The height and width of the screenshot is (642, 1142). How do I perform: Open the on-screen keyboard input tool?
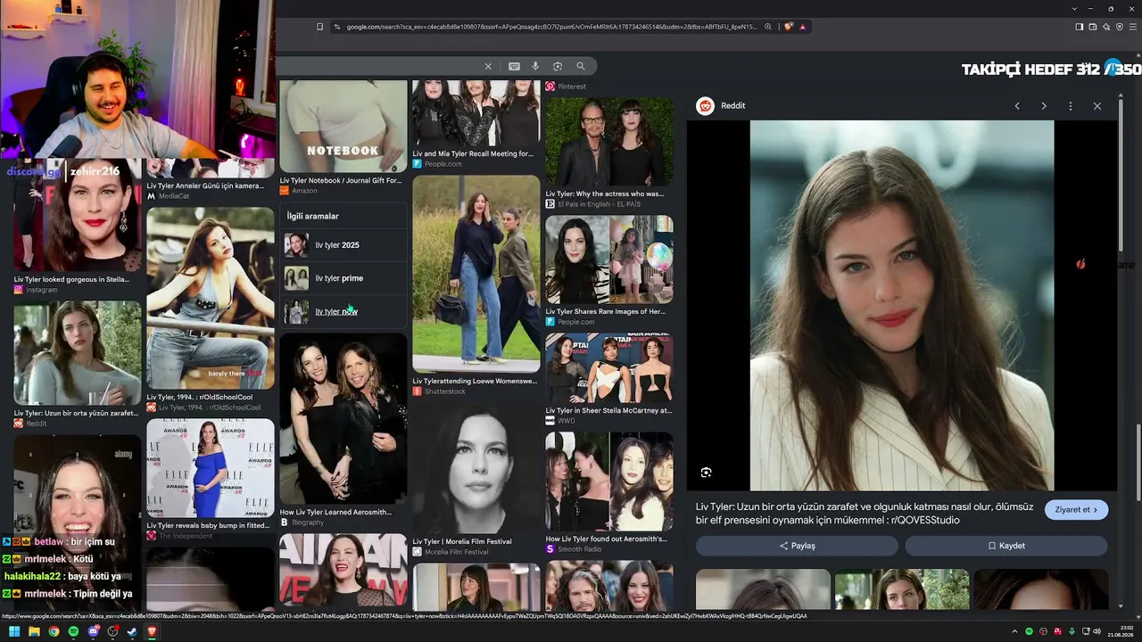point(514,66)
